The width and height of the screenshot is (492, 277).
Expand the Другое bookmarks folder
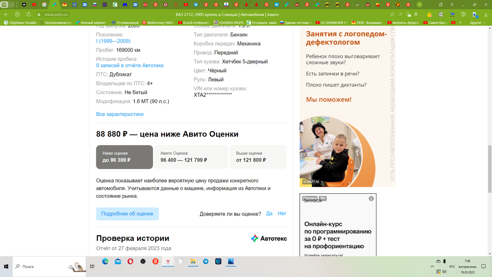click(x=478, y=23)
